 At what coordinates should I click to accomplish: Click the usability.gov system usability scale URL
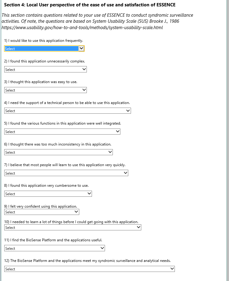tap(82, 28)
